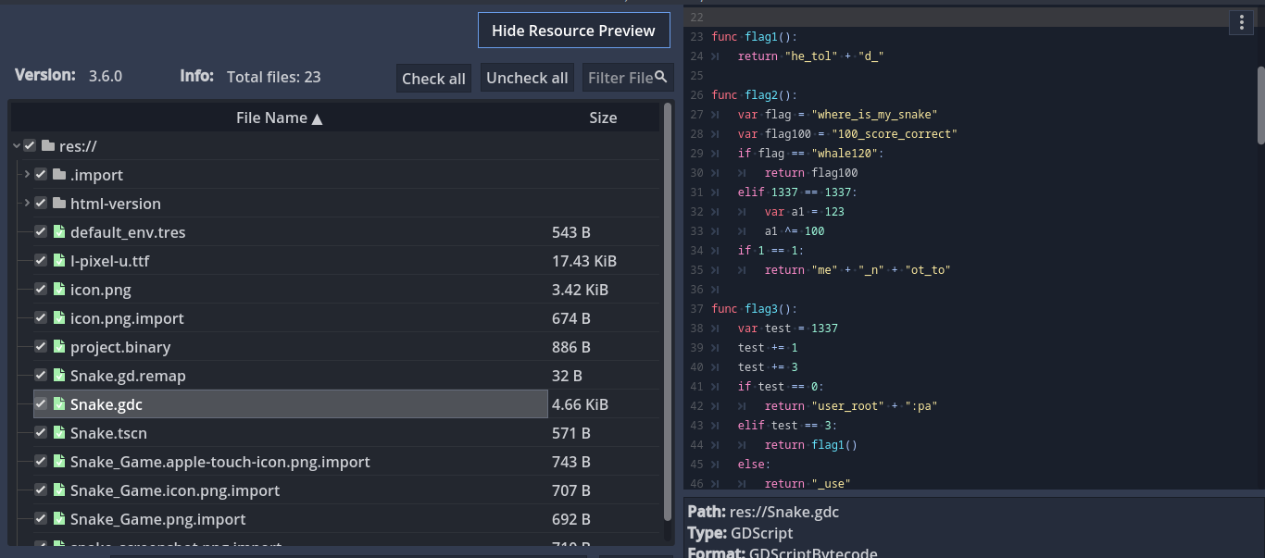Click the file icon beside icon.png
The height and width of the screenshot is (558, 1265).
[59, 290]
